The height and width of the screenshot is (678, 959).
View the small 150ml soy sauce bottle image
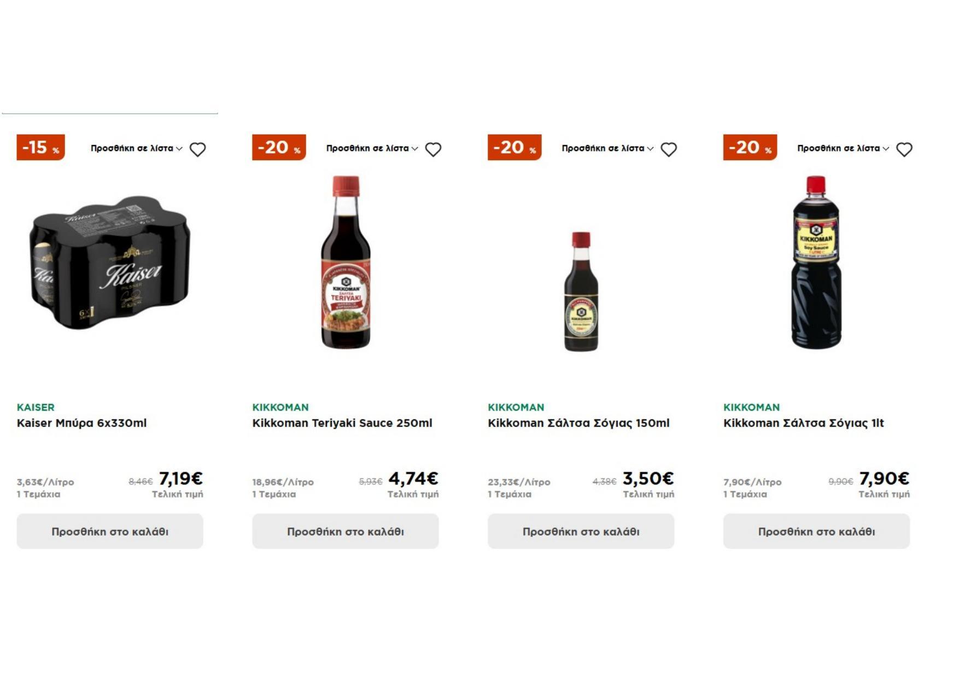click(x=581, y=291)
